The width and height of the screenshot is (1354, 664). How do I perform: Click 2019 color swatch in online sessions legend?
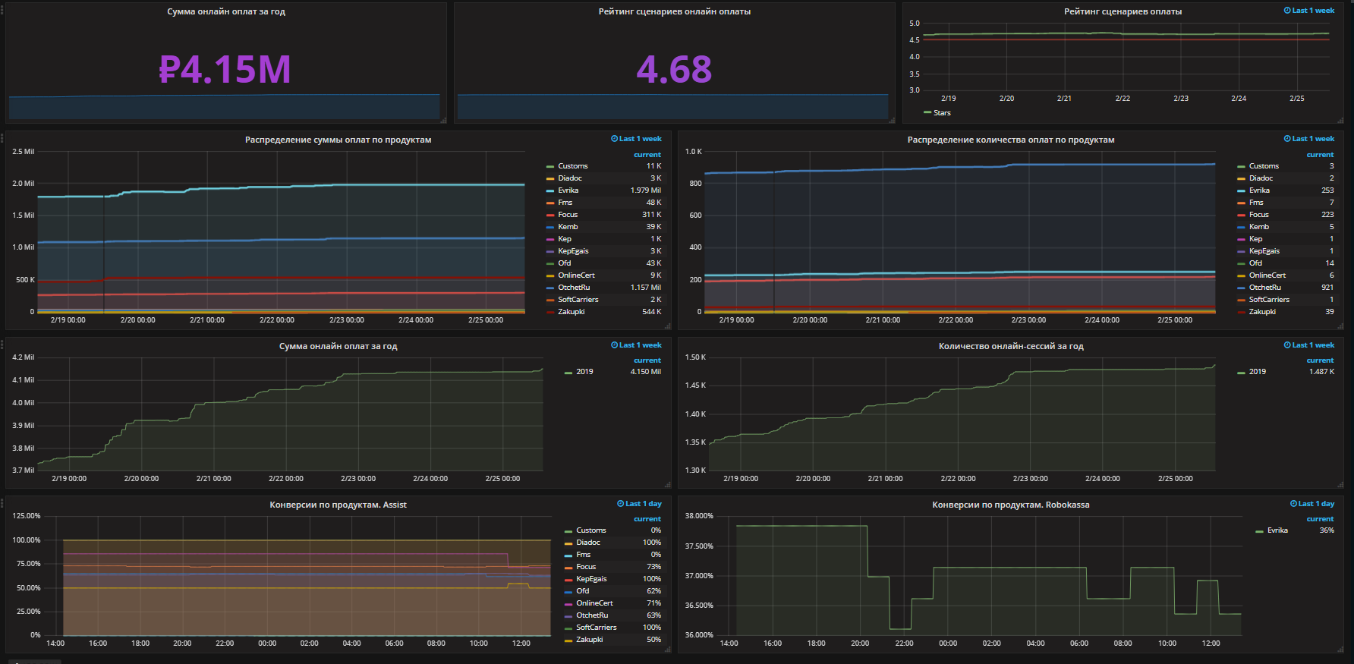click(1242, 372)
